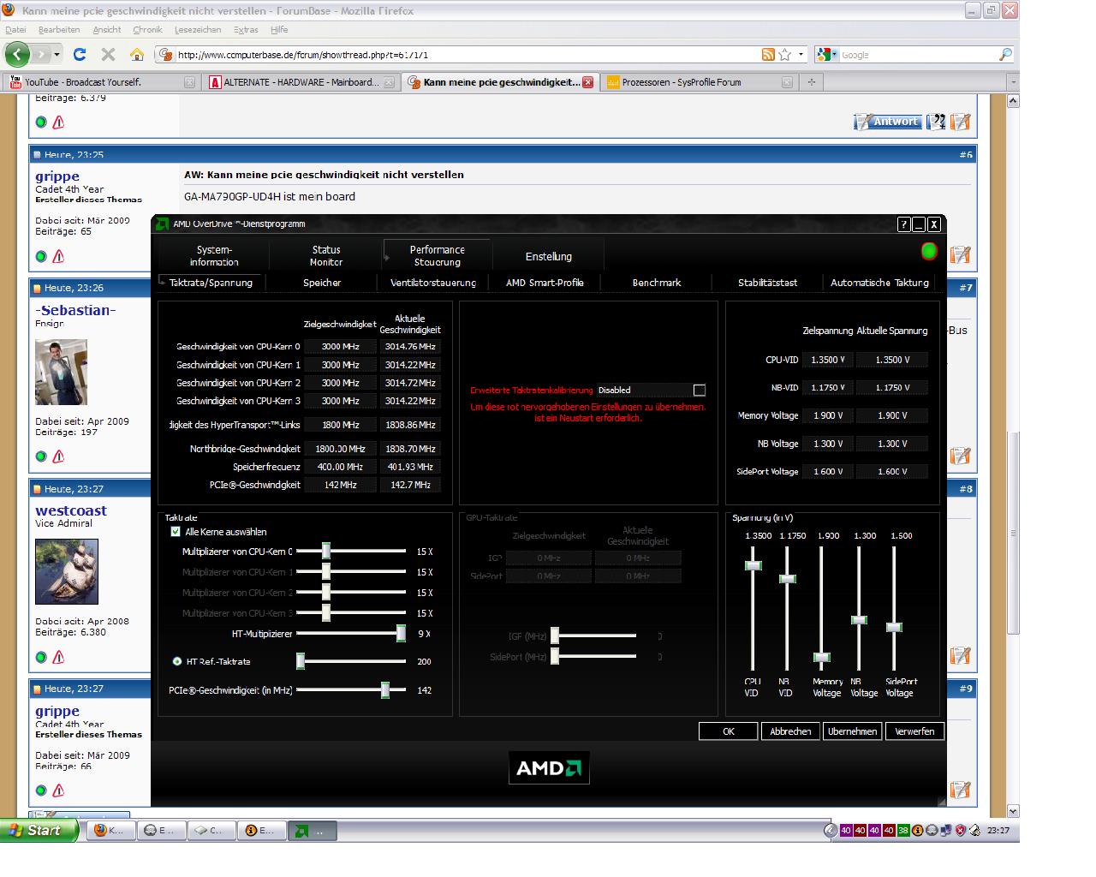Click the CPU VID voltage slider handle
This screenshot has width=1096, height=877.
pyautogui.click(x=753, y=565)
